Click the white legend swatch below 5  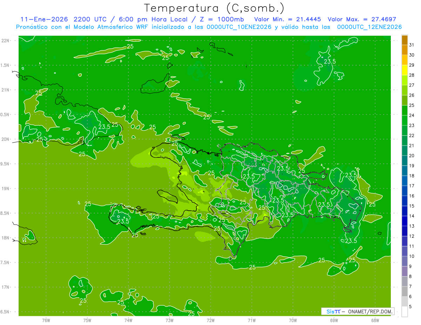click(x=405, y=312)
